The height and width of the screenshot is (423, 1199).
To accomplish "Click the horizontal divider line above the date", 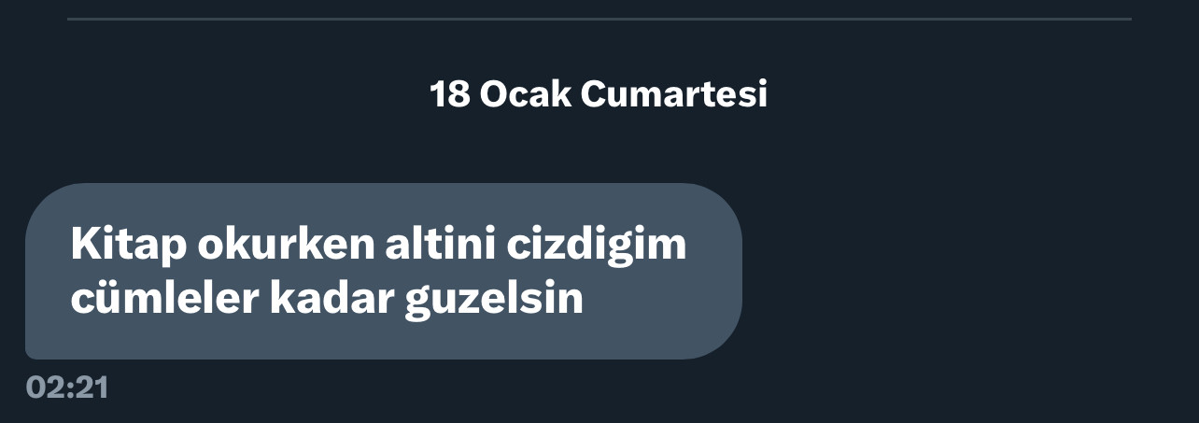I will point(599,19).
